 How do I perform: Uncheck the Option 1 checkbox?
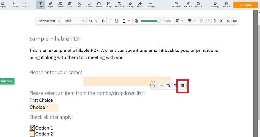[x=32, y=128]
